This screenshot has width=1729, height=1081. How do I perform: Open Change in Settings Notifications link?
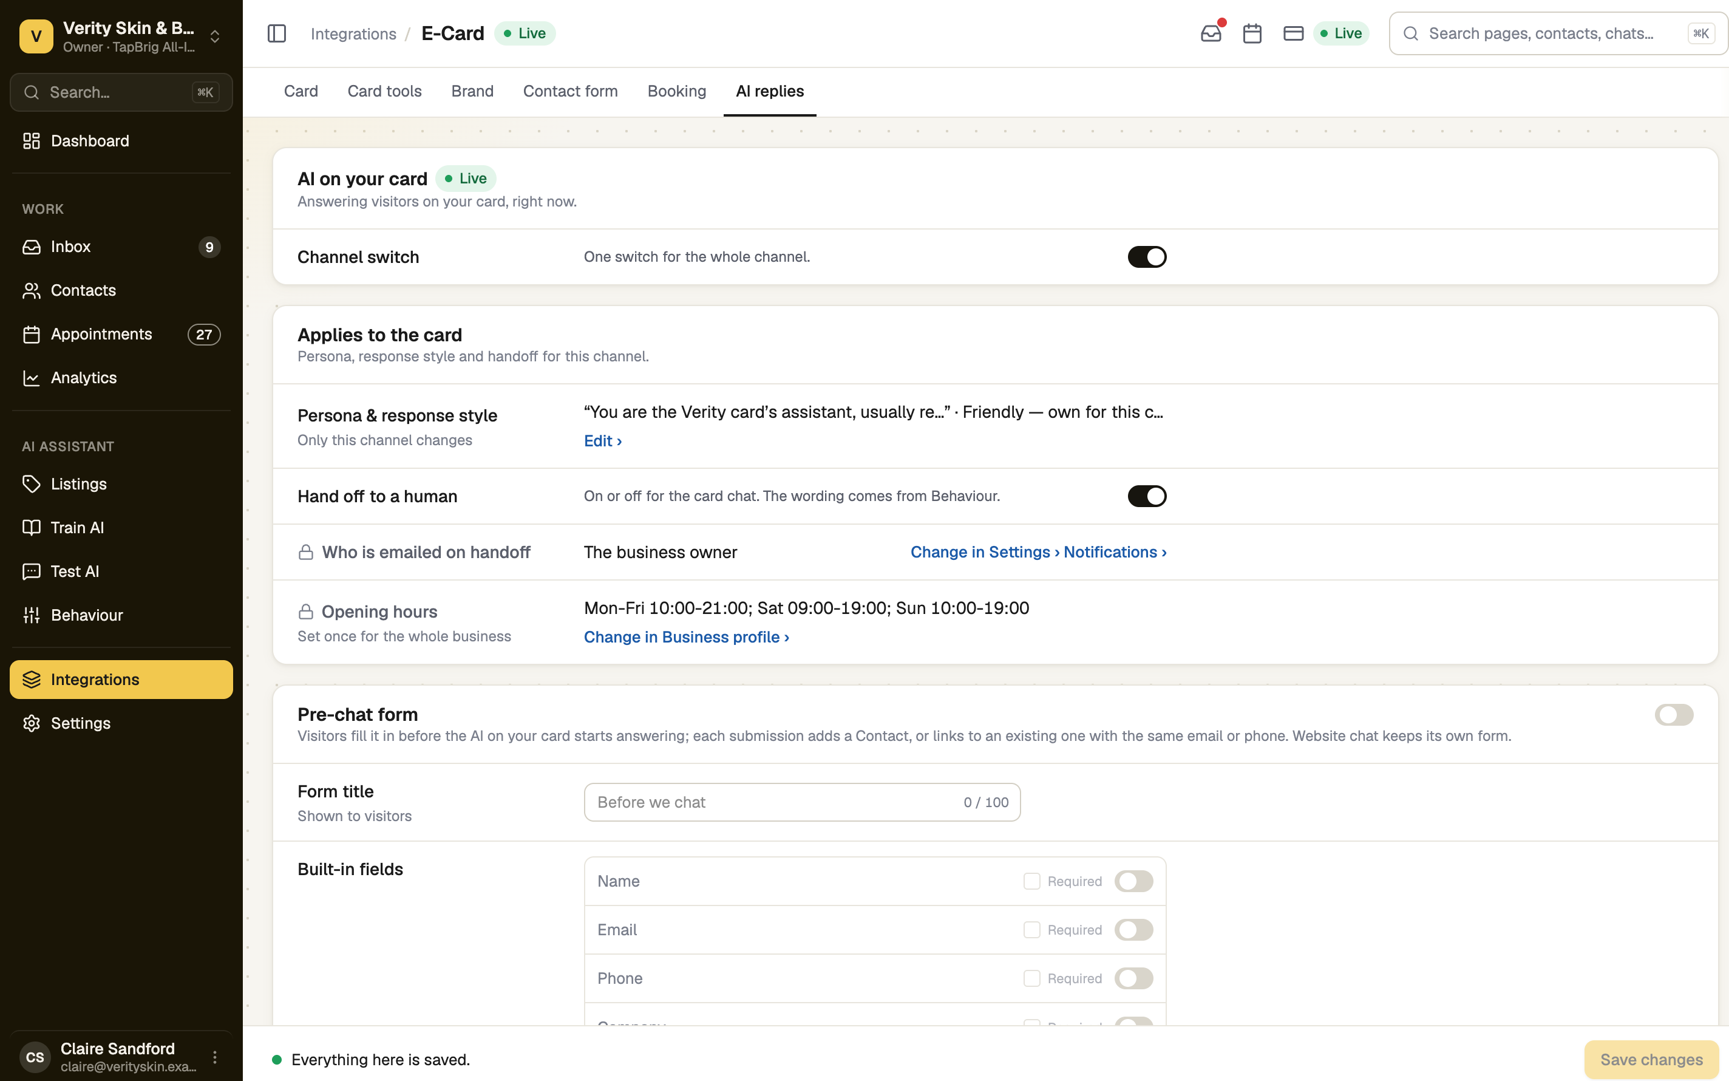[x=1038, y=552]
